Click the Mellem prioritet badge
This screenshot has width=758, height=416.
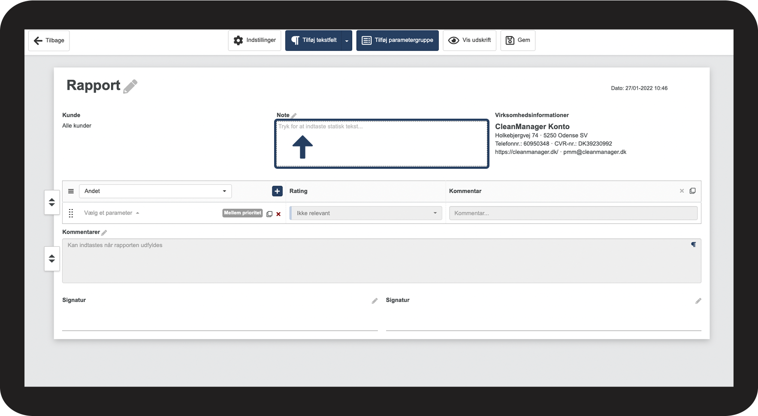[x=242, y=213]
